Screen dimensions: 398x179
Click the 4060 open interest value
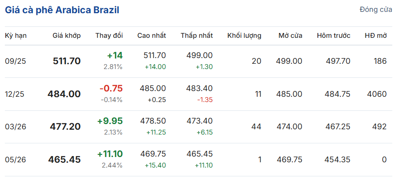377,94
